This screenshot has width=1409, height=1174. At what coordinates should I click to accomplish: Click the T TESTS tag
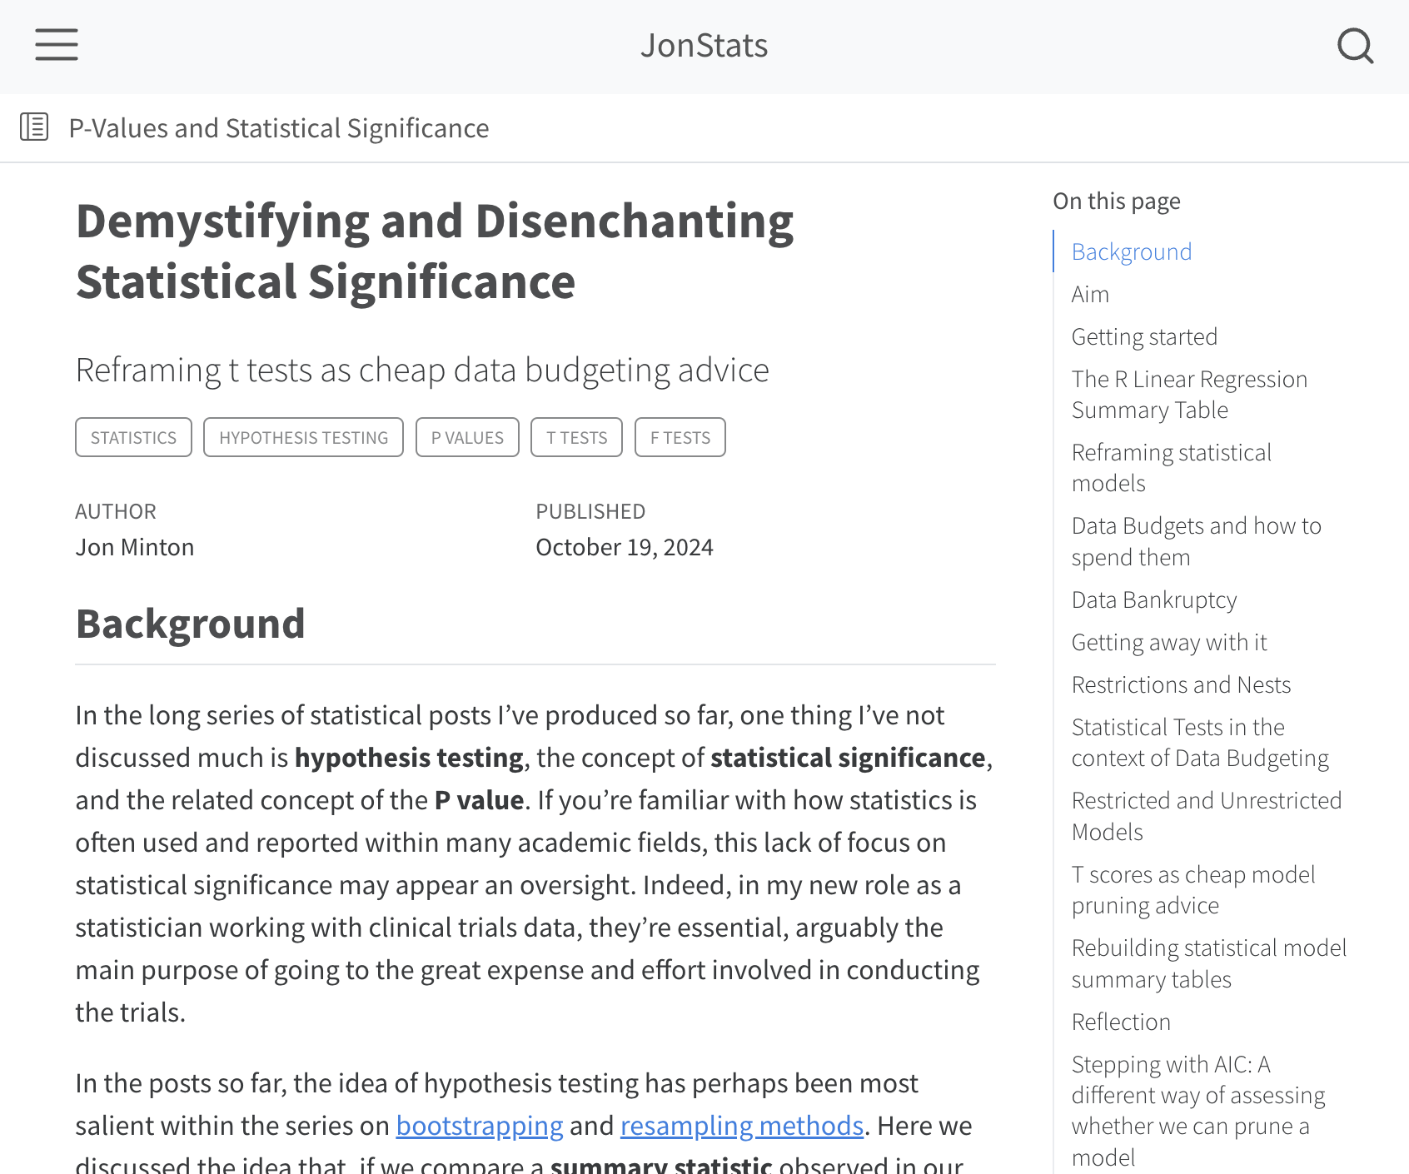coord(576,437)
